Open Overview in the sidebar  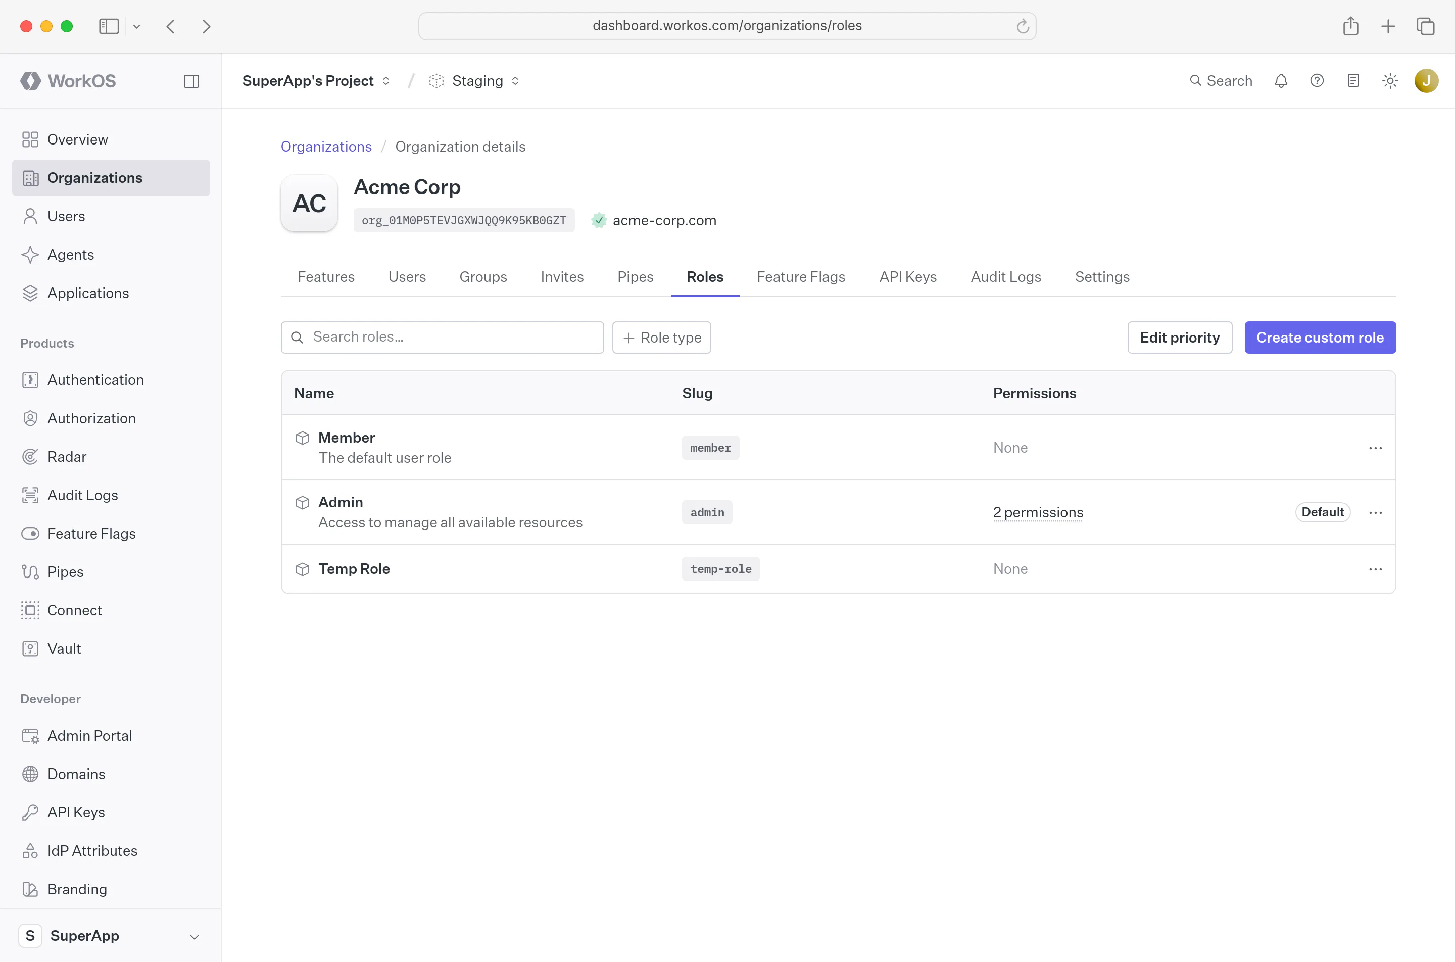pos(111,139)
